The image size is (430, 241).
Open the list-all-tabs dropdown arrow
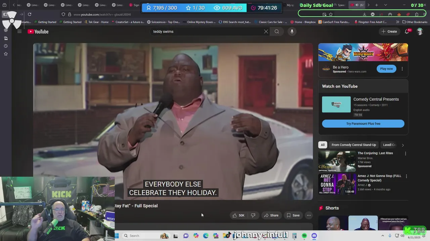tap(385, 5)
